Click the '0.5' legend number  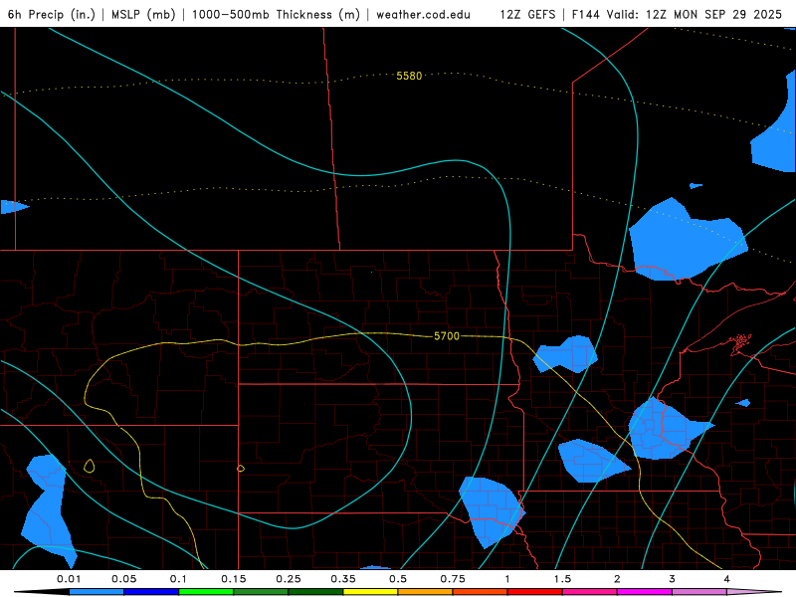tap(398, 579)
